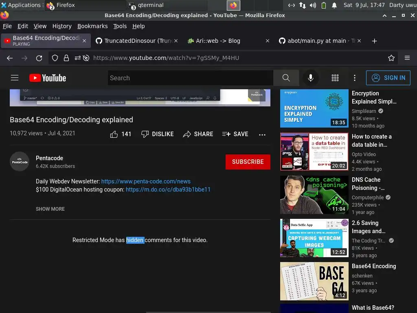
Task: Show site security via padlock icon
Action: 66,58
